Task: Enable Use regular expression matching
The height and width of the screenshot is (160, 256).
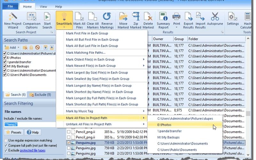Action: [x=6, y=140]
